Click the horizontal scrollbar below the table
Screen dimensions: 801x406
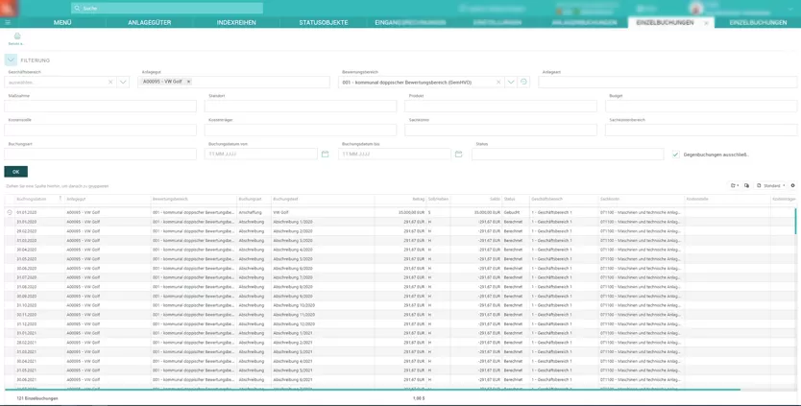point(373,391)
